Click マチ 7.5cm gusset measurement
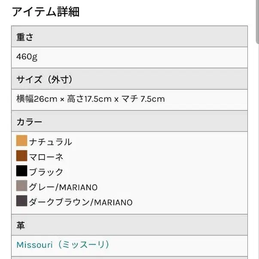Screen dimensions: 259x259 click(x=143, y=99)
